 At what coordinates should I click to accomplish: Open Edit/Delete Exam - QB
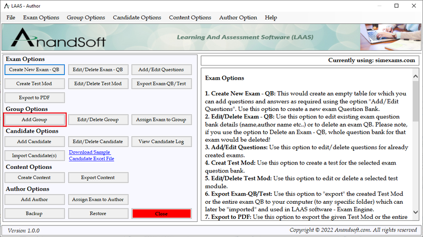coord(98,70)
